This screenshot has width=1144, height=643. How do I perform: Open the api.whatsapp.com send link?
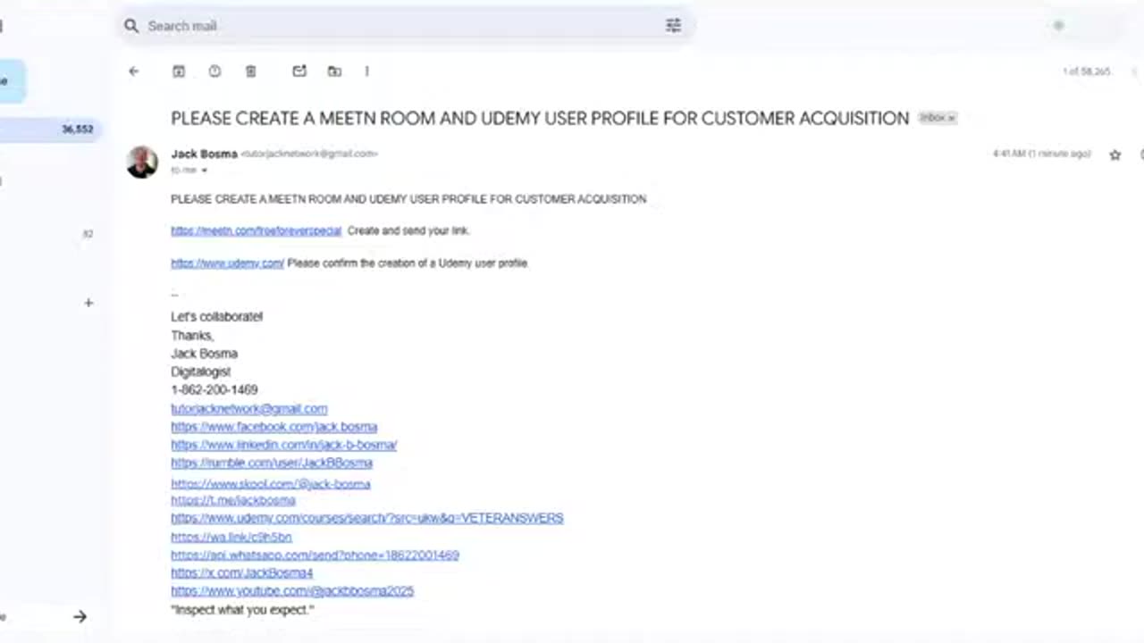(315, 555)
